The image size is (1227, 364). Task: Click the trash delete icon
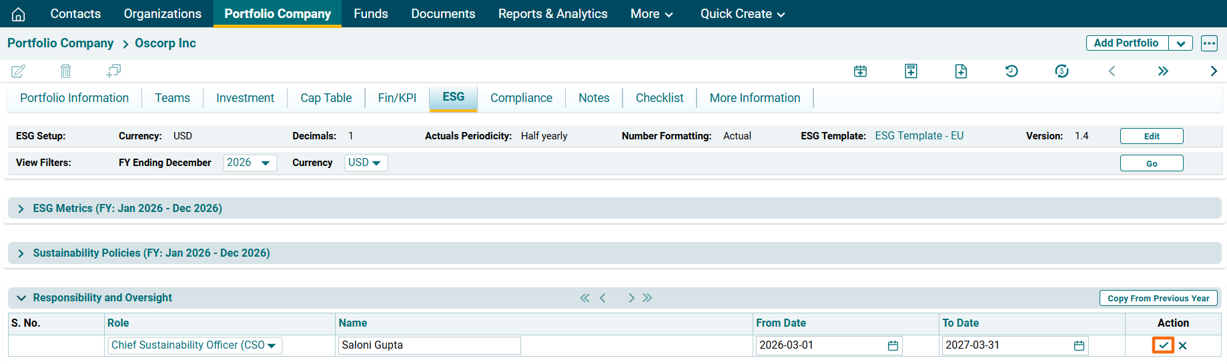(65, 71)
